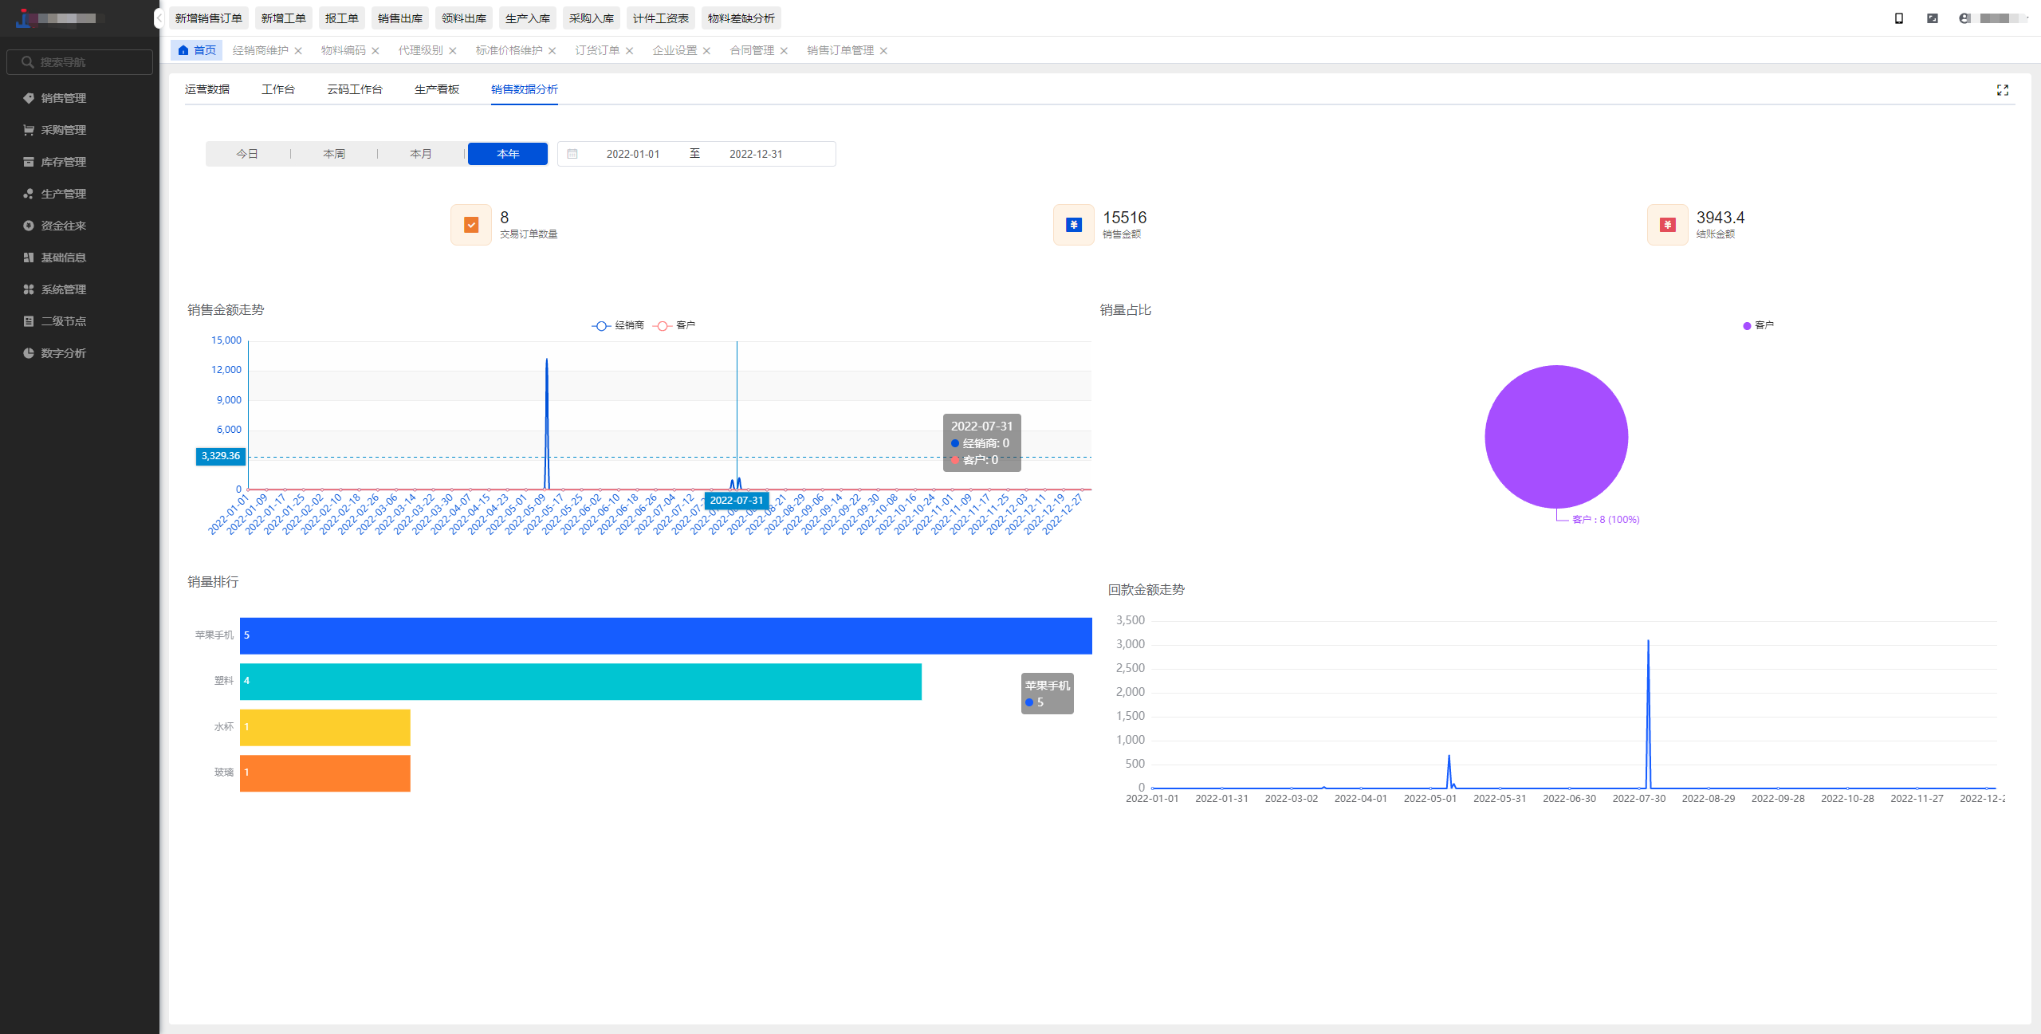Click the 二级节点 icon in sidebar

(x=29, y=321)
